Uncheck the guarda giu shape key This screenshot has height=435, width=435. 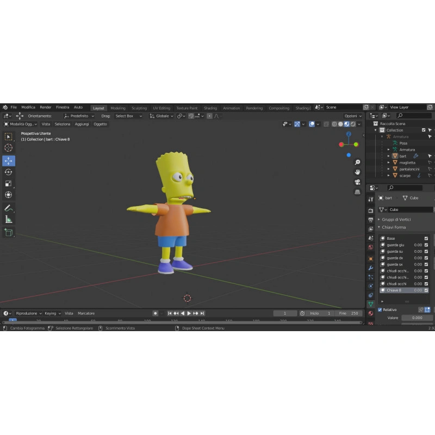coord(426,245)
